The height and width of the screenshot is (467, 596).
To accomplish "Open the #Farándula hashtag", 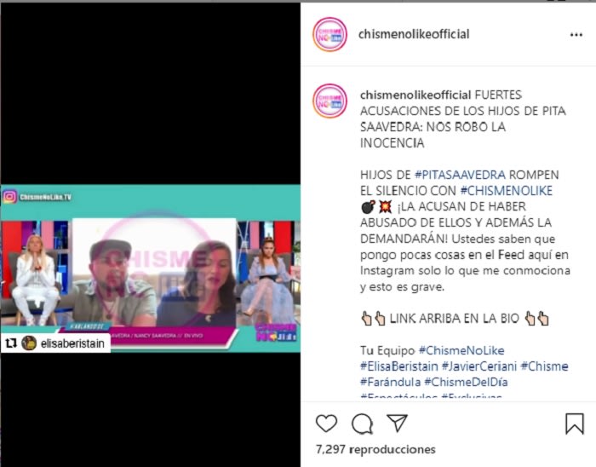I will click(x=390, y=382).
